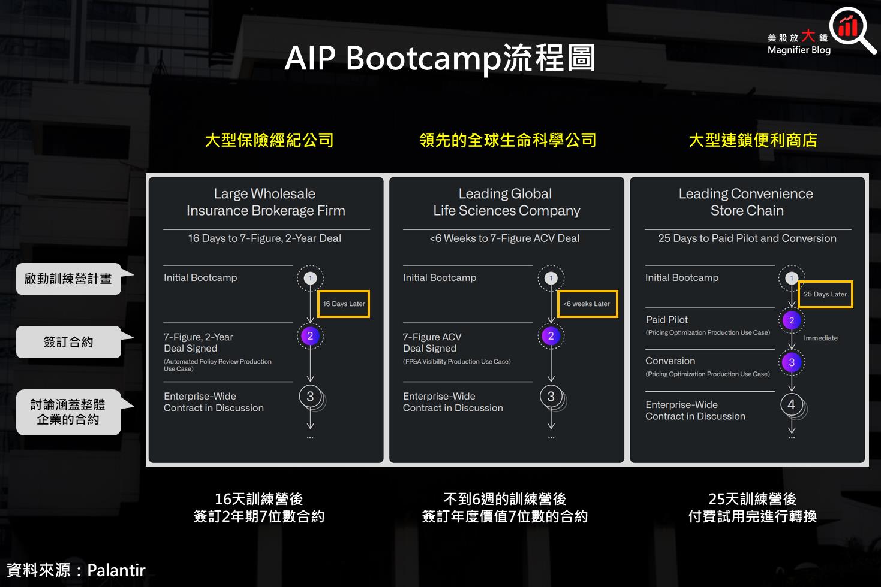Click the '<6 weeks Later' highlighted box

[587, 304]
